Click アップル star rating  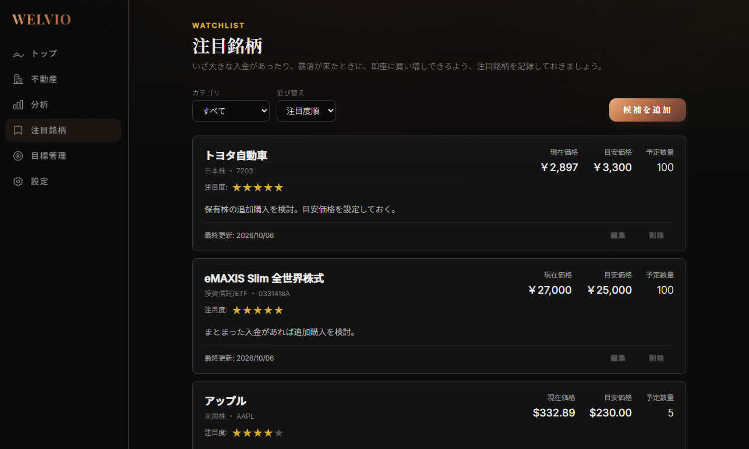pos(257,433)
